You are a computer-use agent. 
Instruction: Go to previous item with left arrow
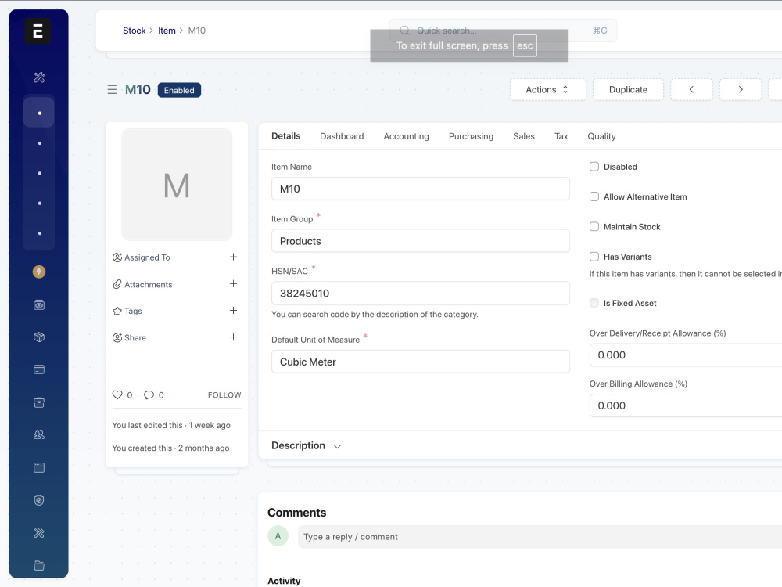tap(691, 89)
